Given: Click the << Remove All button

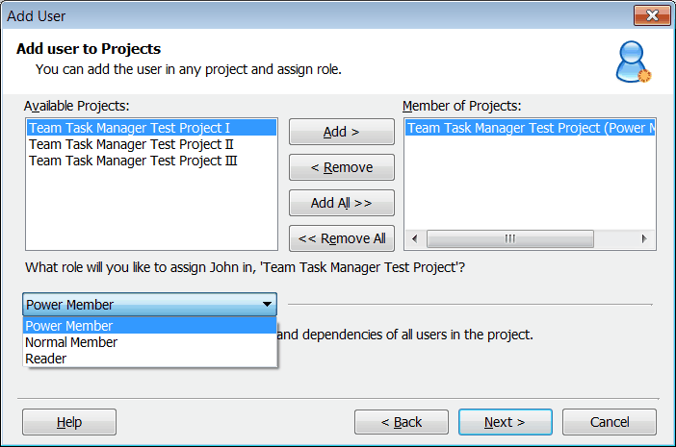Looking at the screenshot, I should tap(341, 238).
